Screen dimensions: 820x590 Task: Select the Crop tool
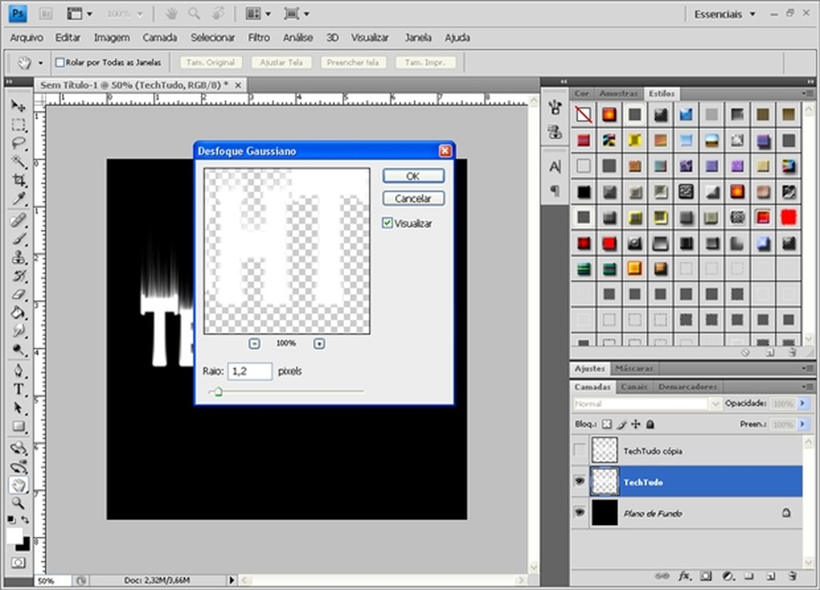click(18, 180)
